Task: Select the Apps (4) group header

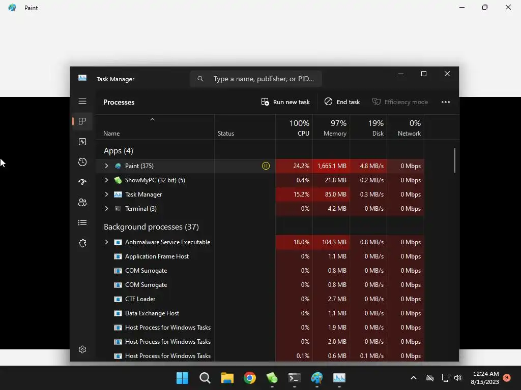Action: (118, 151)
